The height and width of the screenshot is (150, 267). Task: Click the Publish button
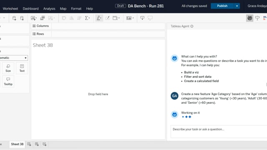click(x=222, y=6)
